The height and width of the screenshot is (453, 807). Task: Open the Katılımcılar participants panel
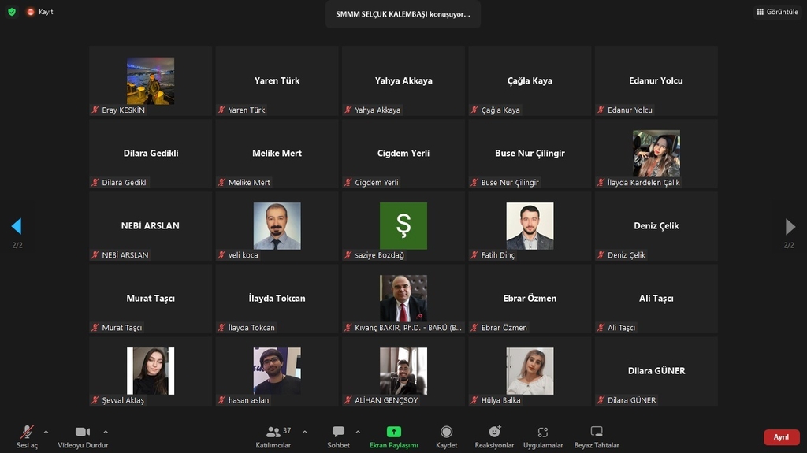(x=273, y=436)
